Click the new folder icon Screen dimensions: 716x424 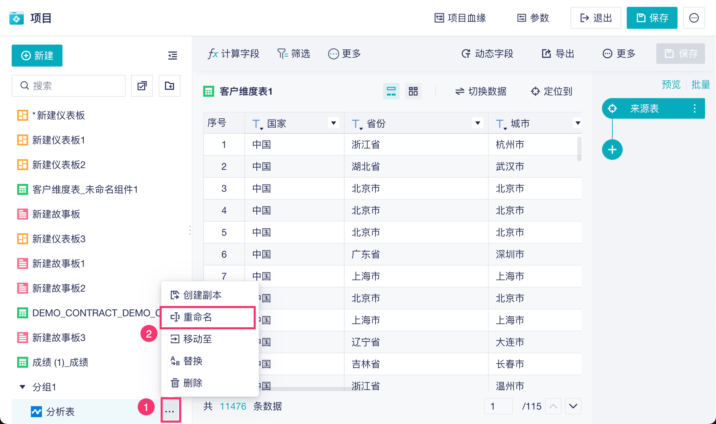click(170, 86)
